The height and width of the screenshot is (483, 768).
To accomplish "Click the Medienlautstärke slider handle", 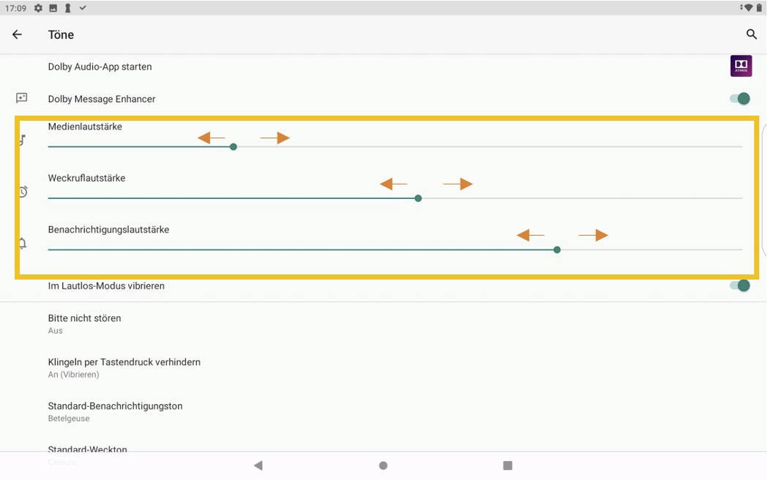I will coord(234,147).
